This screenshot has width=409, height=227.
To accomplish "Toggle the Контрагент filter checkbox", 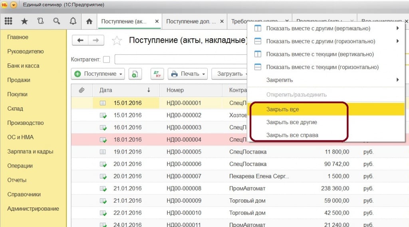I will 106,59.
